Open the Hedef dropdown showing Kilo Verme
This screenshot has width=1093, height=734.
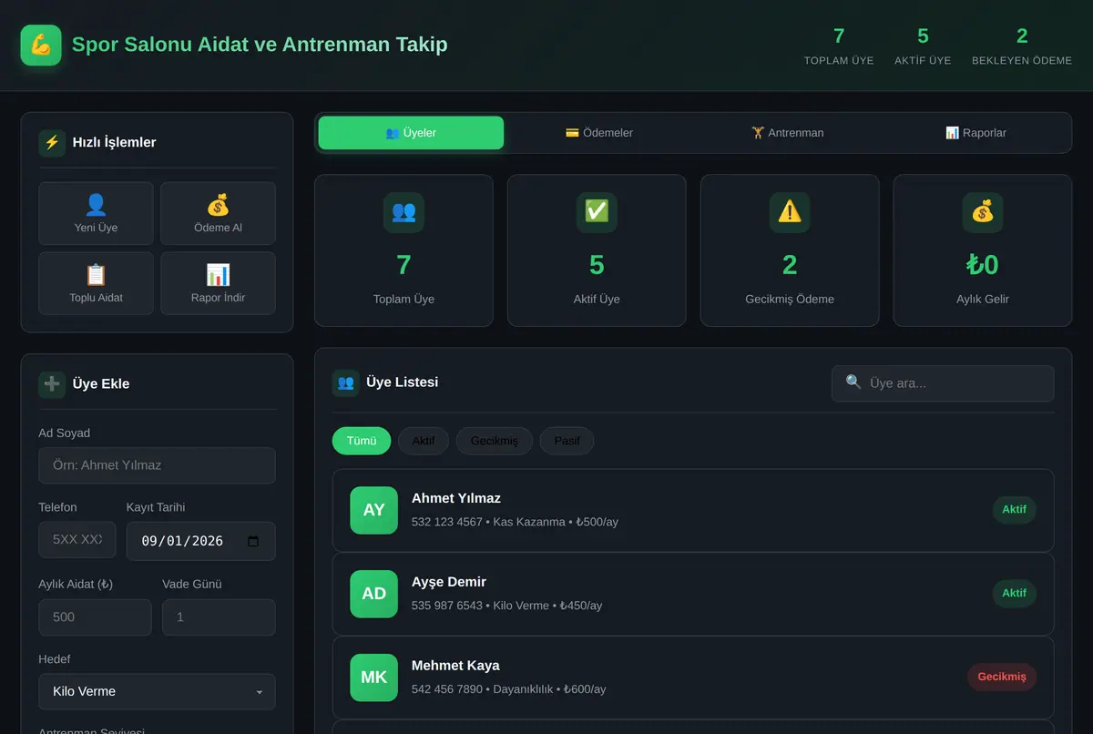tap(157, 692)
